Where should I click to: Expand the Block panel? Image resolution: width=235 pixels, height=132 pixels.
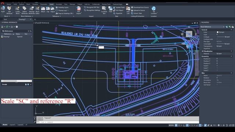point(7,16)
